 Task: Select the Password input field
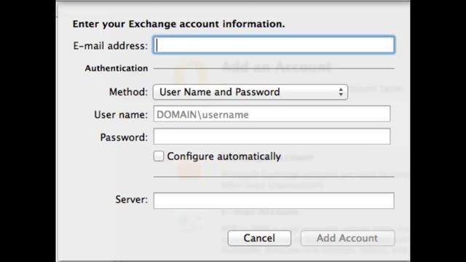point(272,137)
